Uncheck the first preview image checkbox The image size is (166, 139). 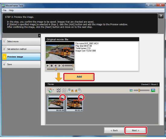63,97
